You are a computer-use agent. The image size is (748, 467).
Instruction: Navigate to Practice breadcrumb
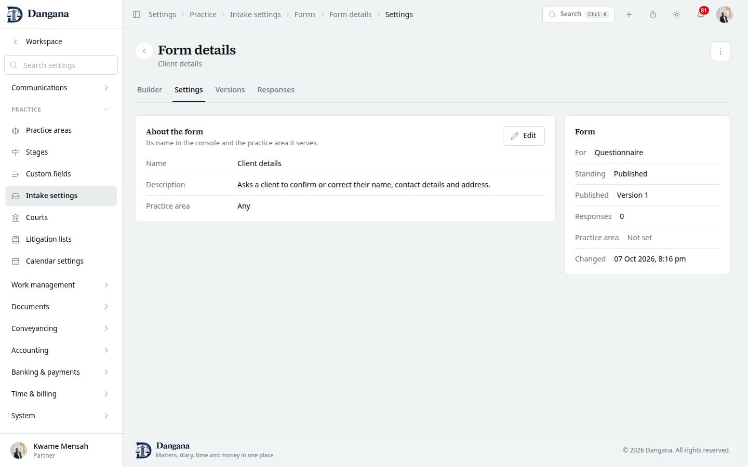[203, 15]
